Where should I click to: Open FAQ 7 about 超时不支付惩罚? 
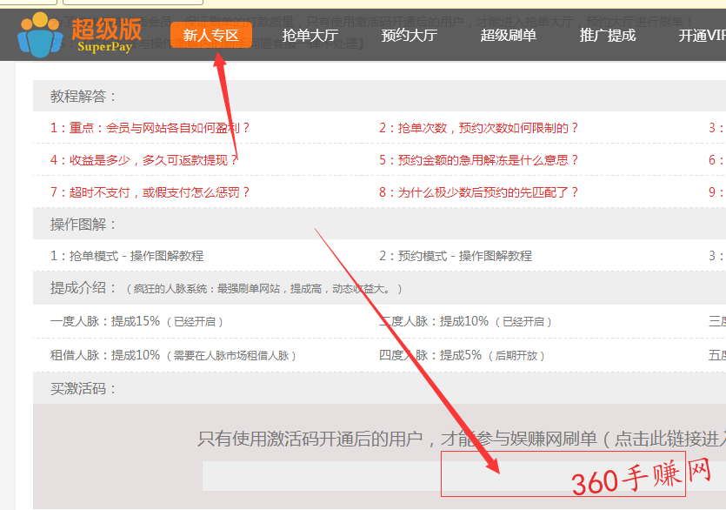click(x=150, y=192)
